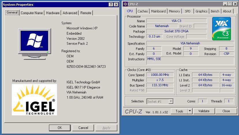Image resolution: width=239 pixels, height=135 pixels.
Task: Switch to the Hardware tab
Action: click(53, 13)
